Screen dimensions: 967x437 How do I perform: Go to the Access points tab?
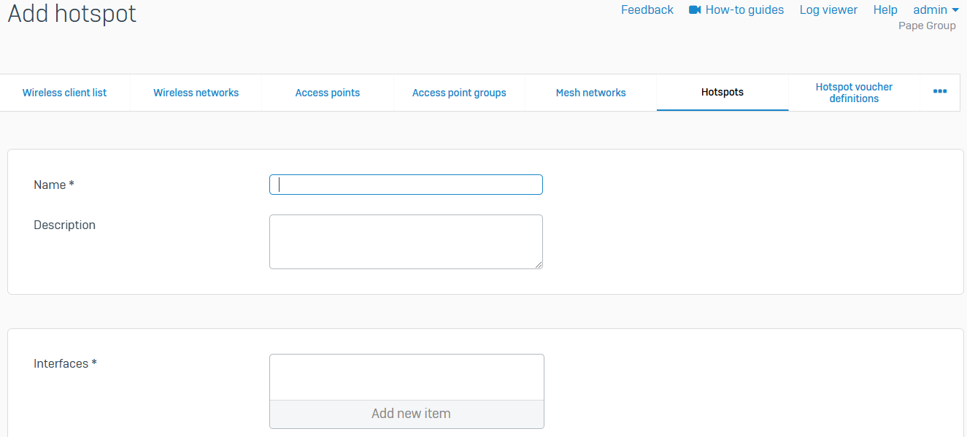pos(328,93)
